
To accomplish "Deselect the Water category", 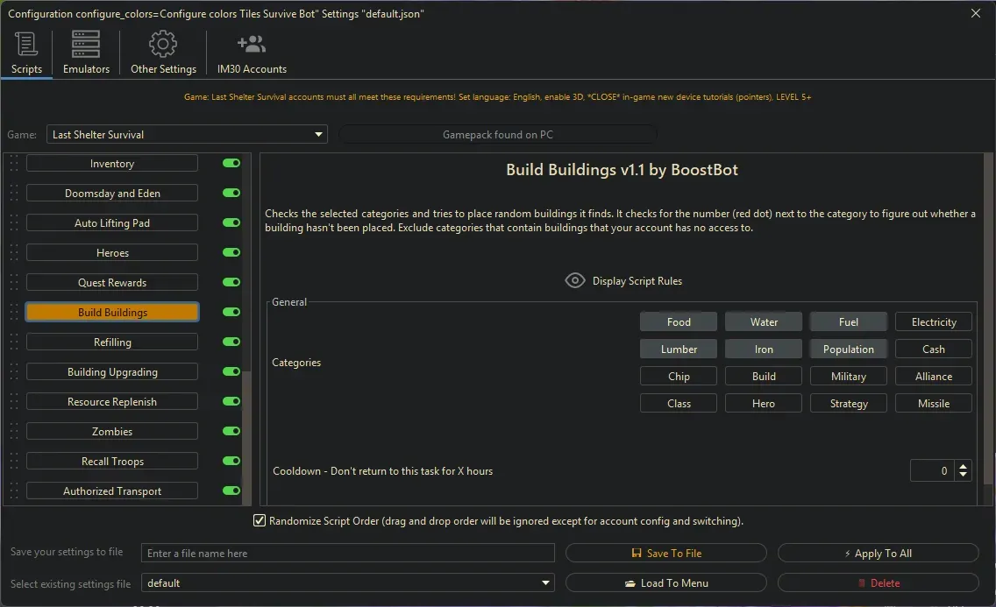I will [x=764, y=322].
